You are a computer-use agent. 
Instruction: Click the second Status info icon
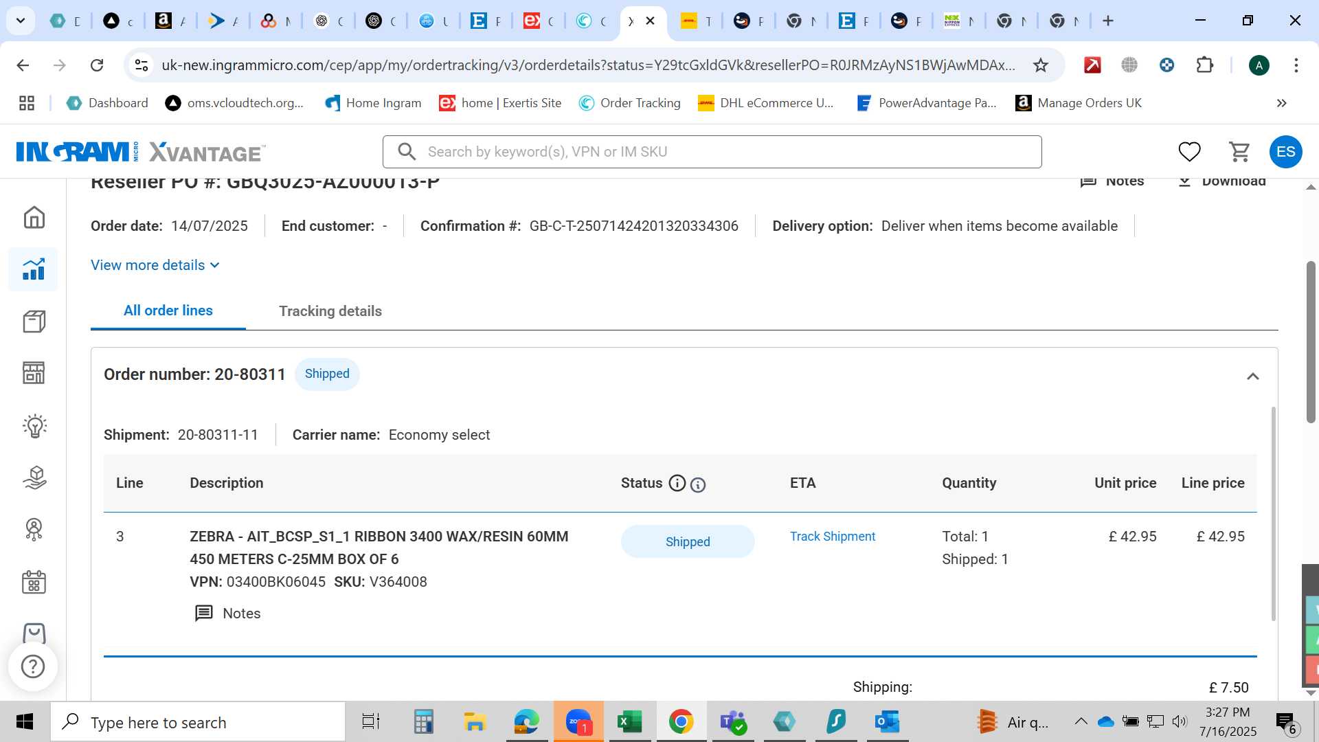tap(698, 485)
